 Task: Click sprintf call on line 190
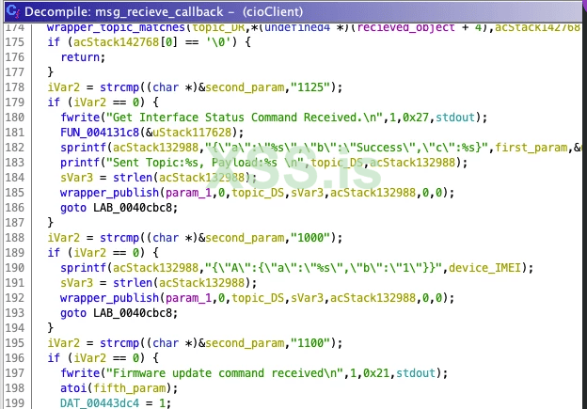click(x=83, y=268)
